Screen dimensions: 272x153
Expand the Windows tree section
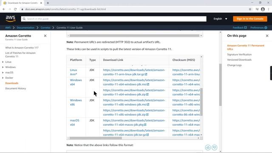(3, 67)
